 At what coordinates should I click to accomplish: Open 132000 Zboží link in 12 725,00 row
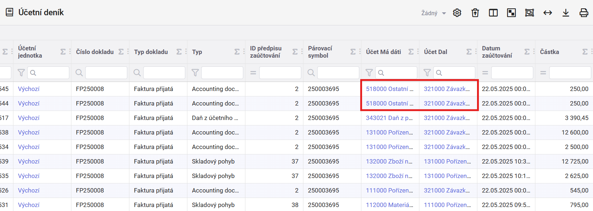coord(389,161)
